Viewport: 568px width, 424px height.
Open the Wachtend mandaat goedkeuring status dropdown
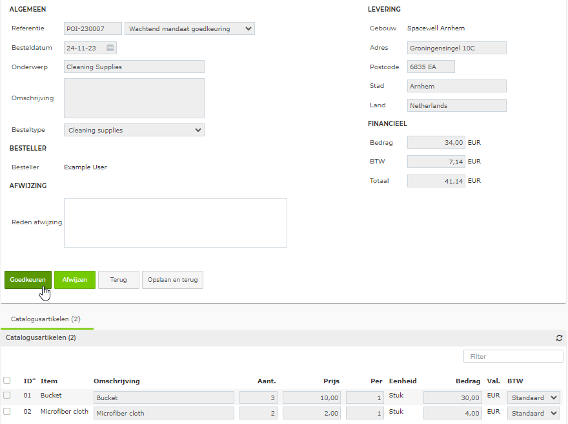click(190, 28)
